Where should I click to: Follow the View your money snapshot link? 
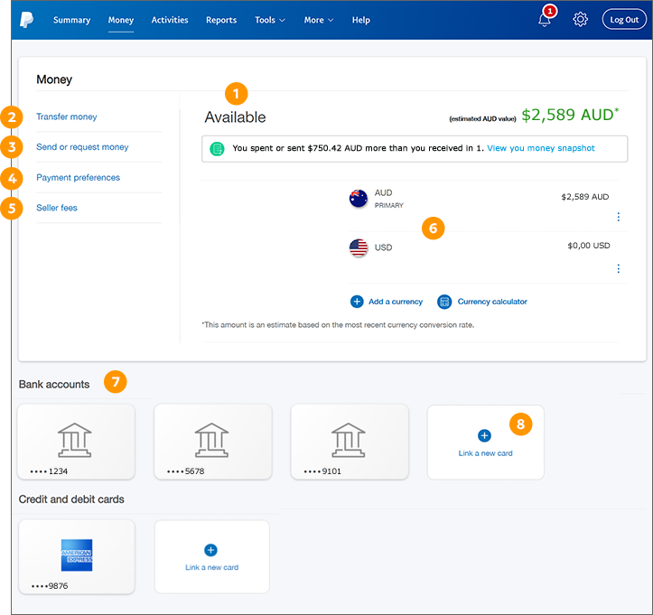[541, 148]
